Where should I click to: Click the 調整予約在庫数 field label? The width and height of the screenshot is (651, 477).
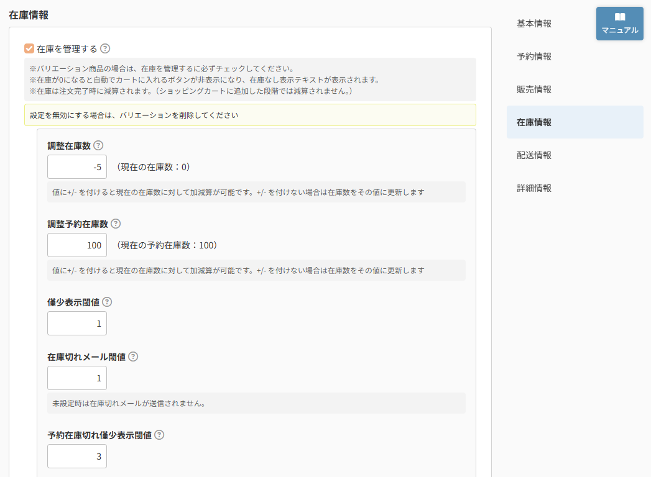(x=78, y=224)
